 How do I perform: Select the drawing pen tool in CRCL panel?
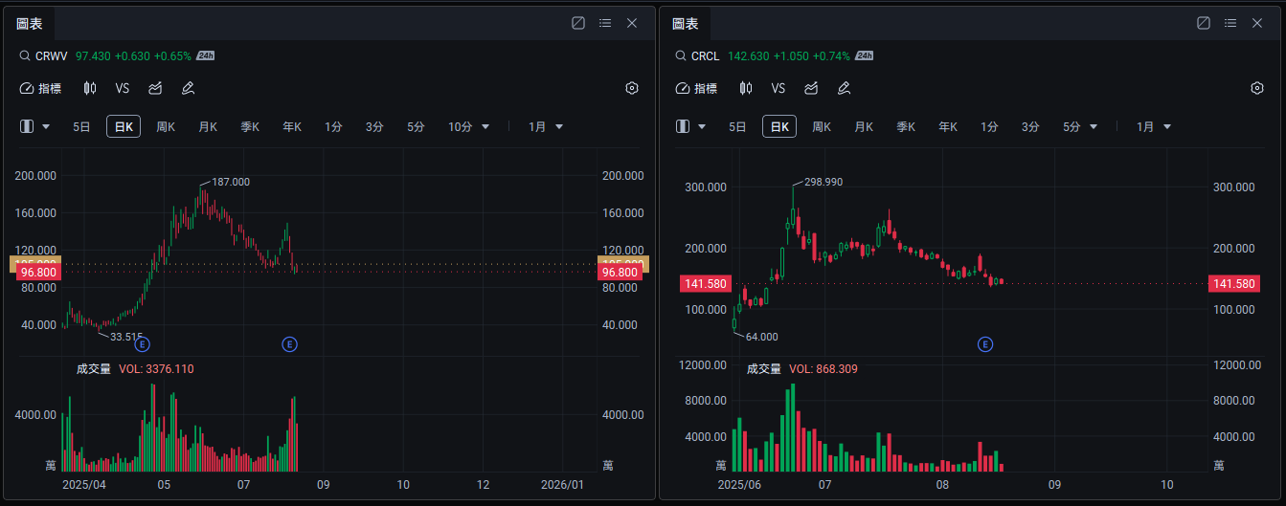pos(844,88)
